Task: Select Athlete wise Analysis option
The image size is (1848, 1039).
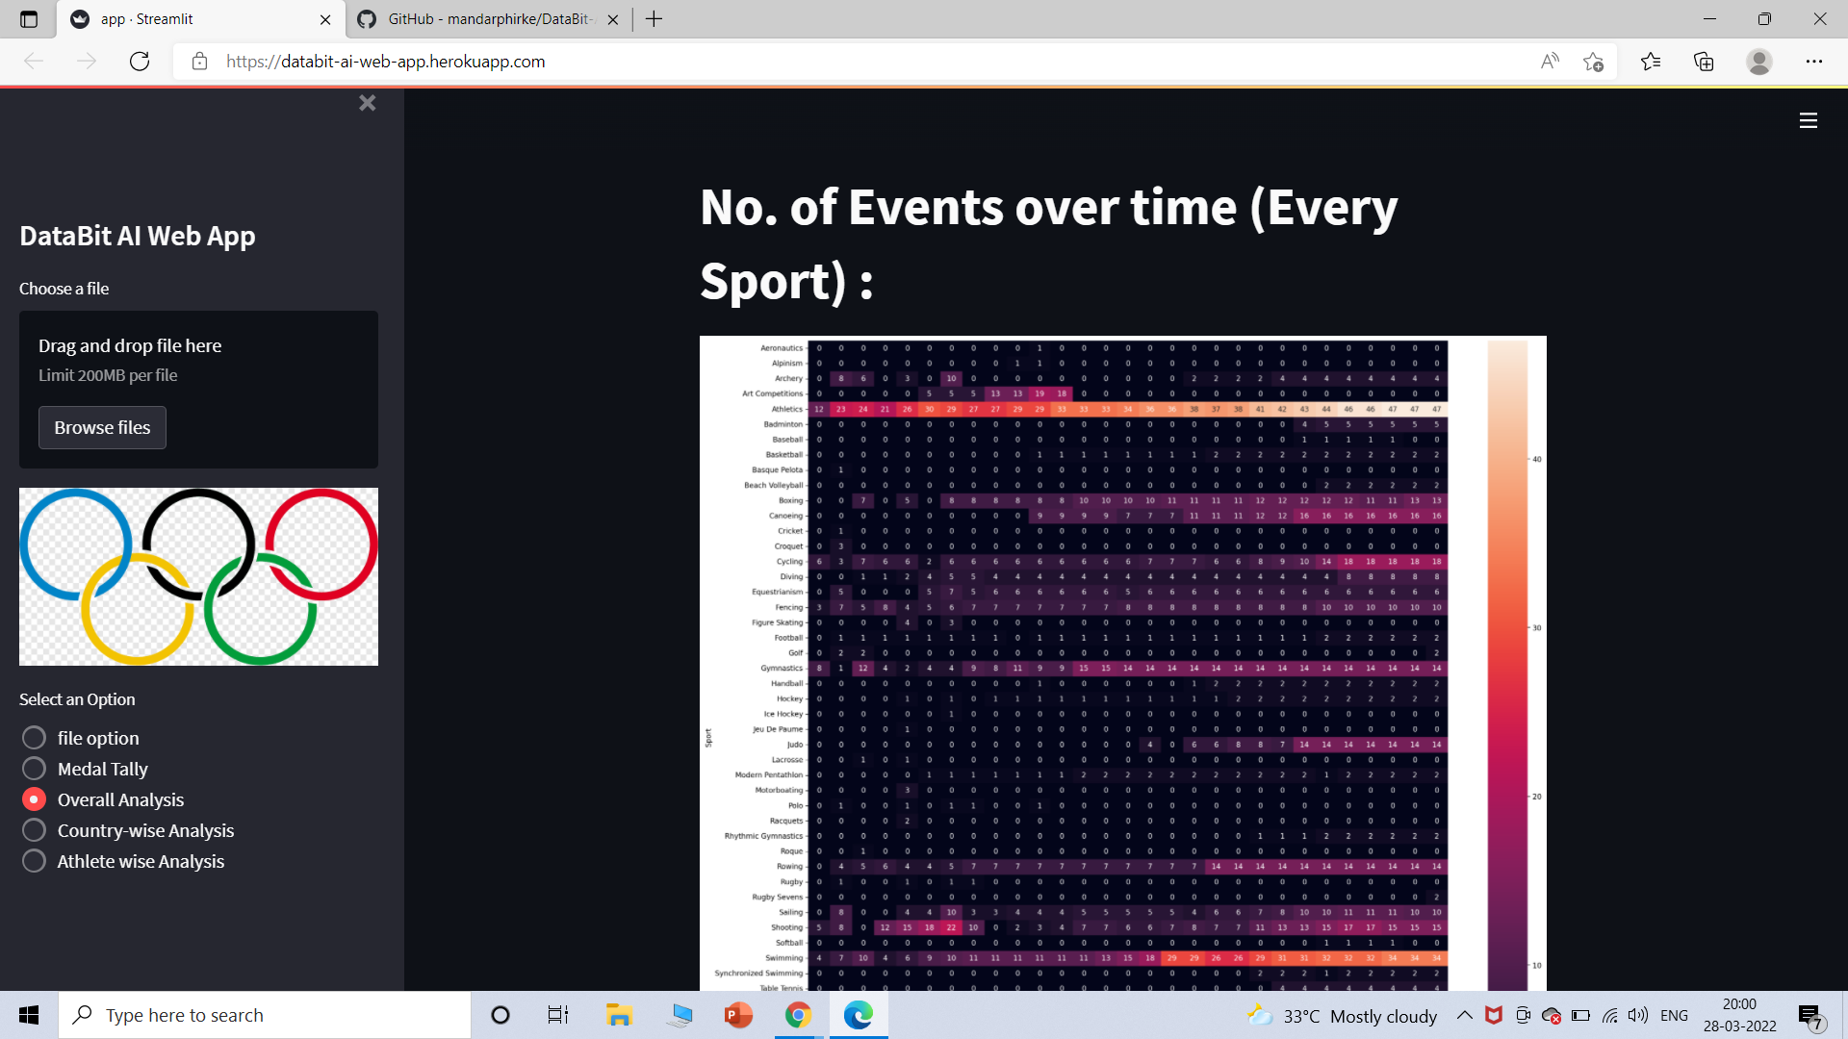Action: (x=34, y=861)
